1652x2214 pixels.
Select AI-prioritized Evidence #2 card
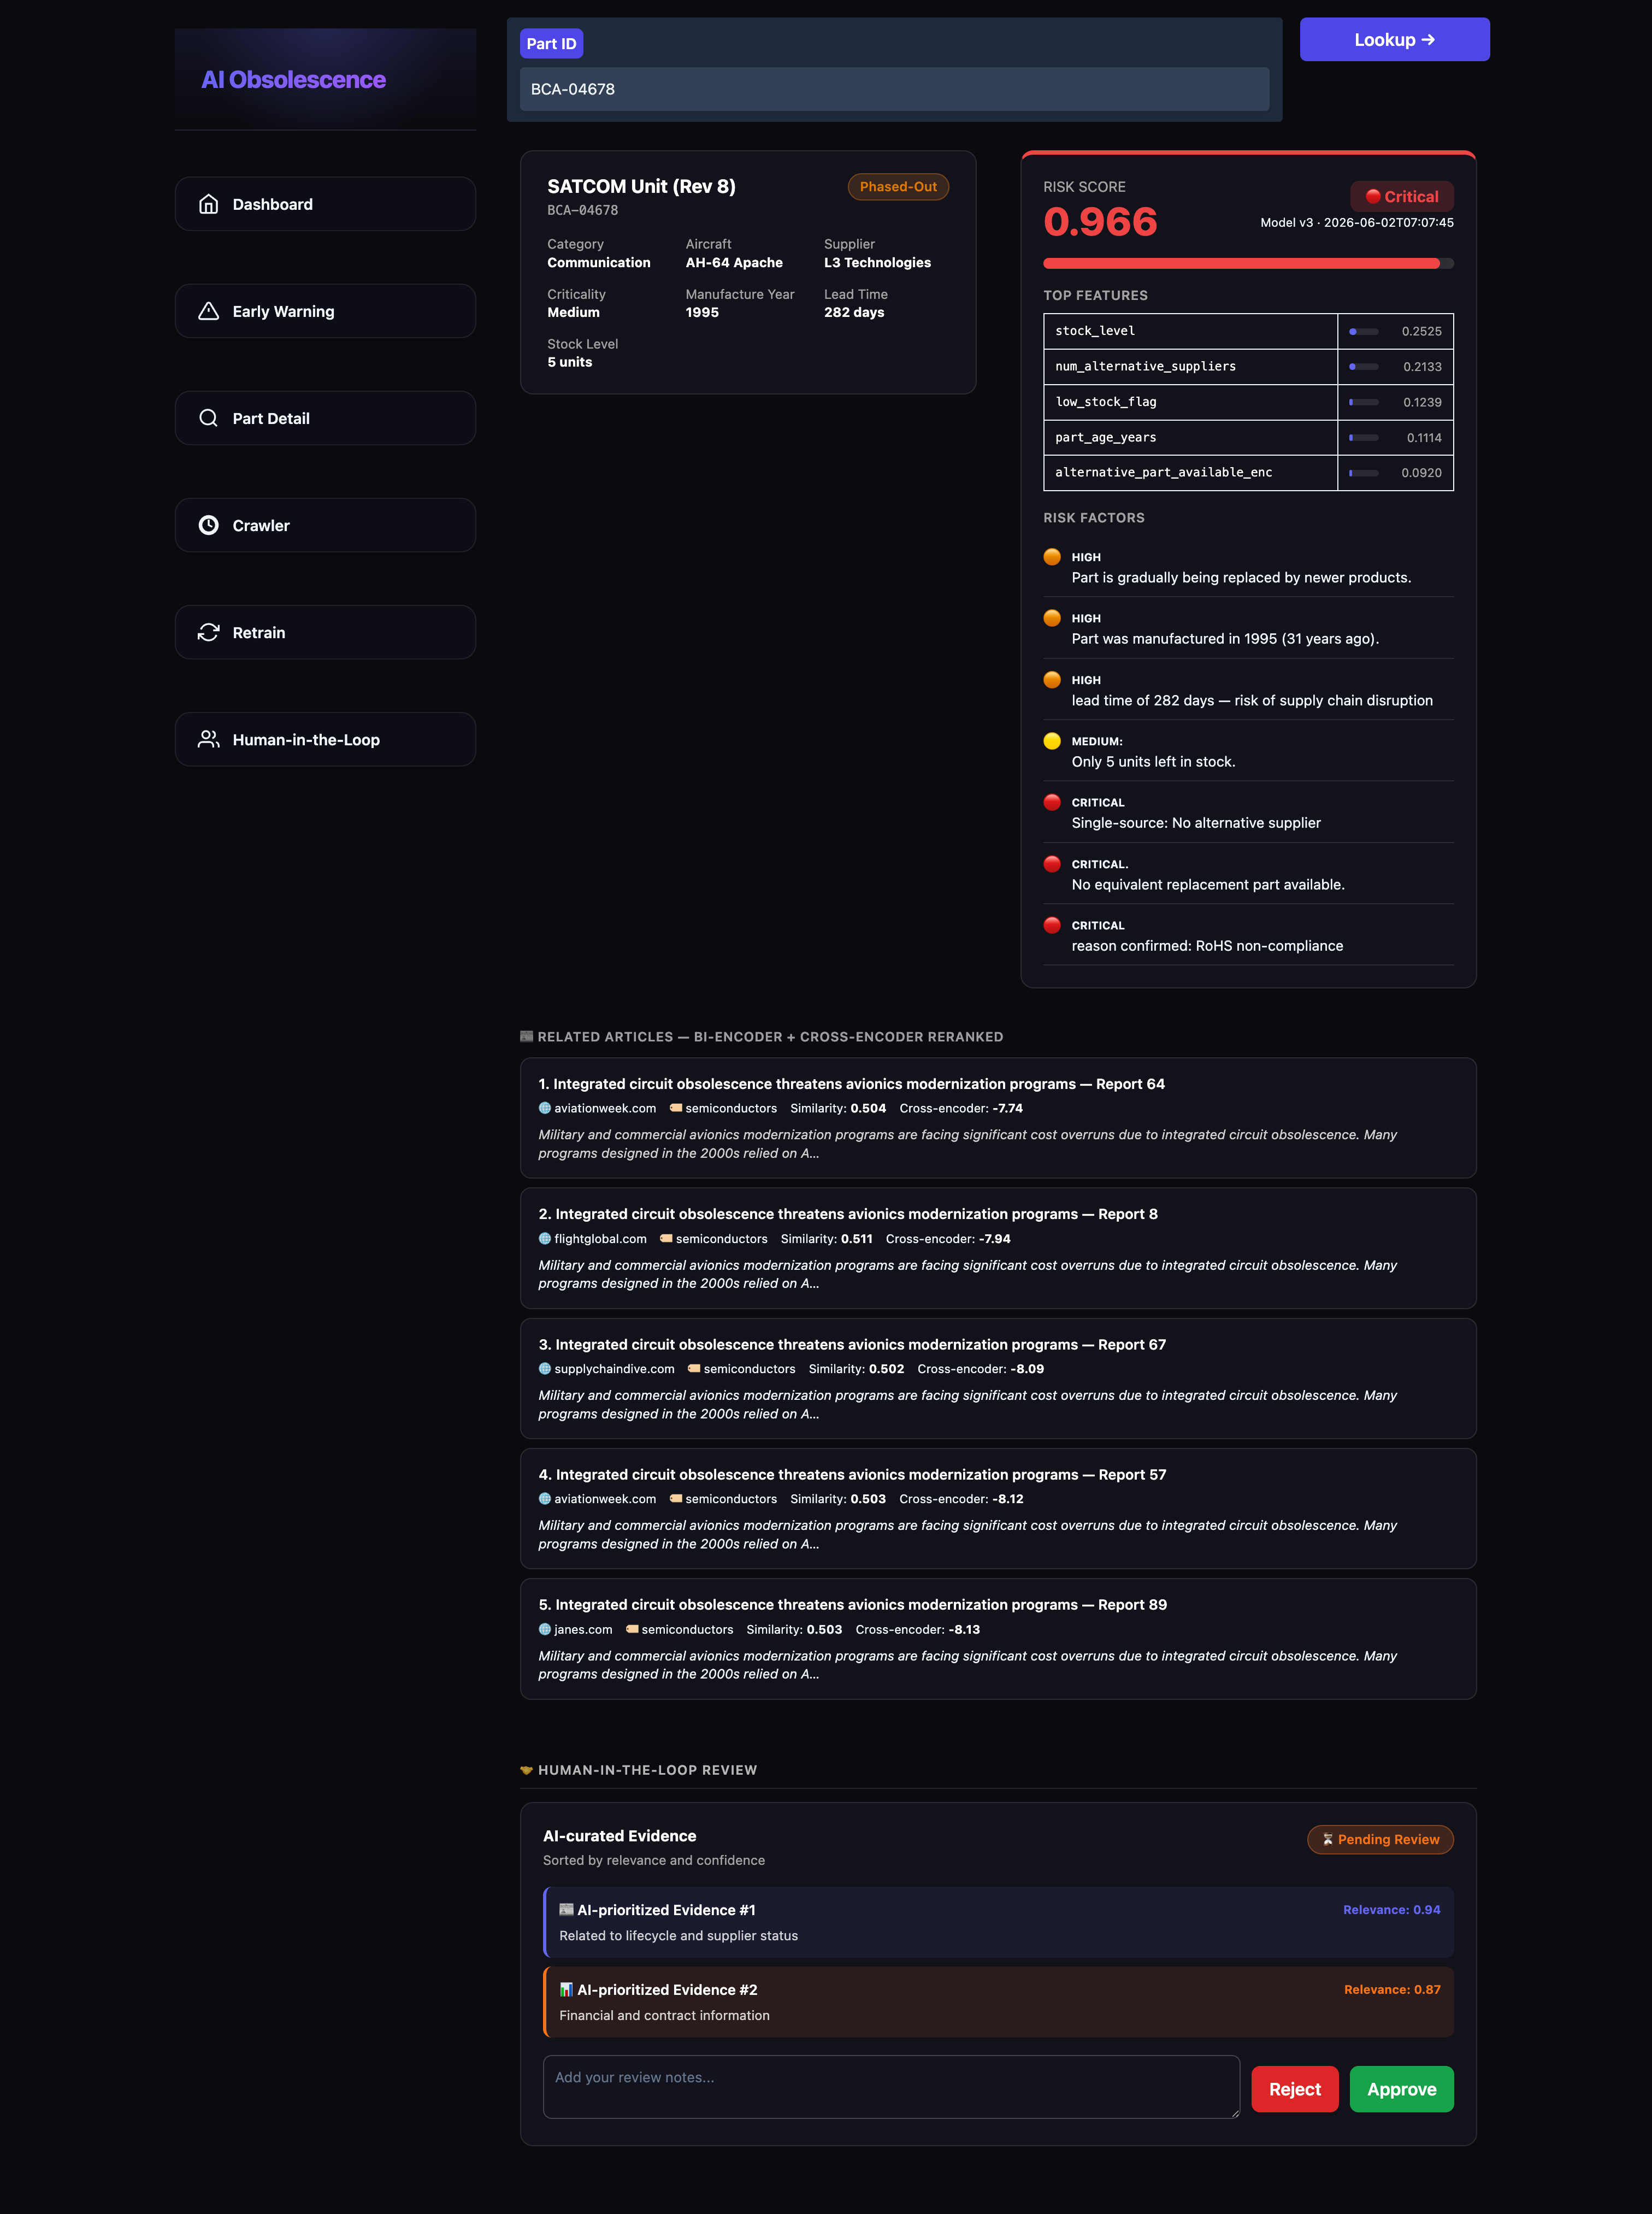coord(998,2002)
